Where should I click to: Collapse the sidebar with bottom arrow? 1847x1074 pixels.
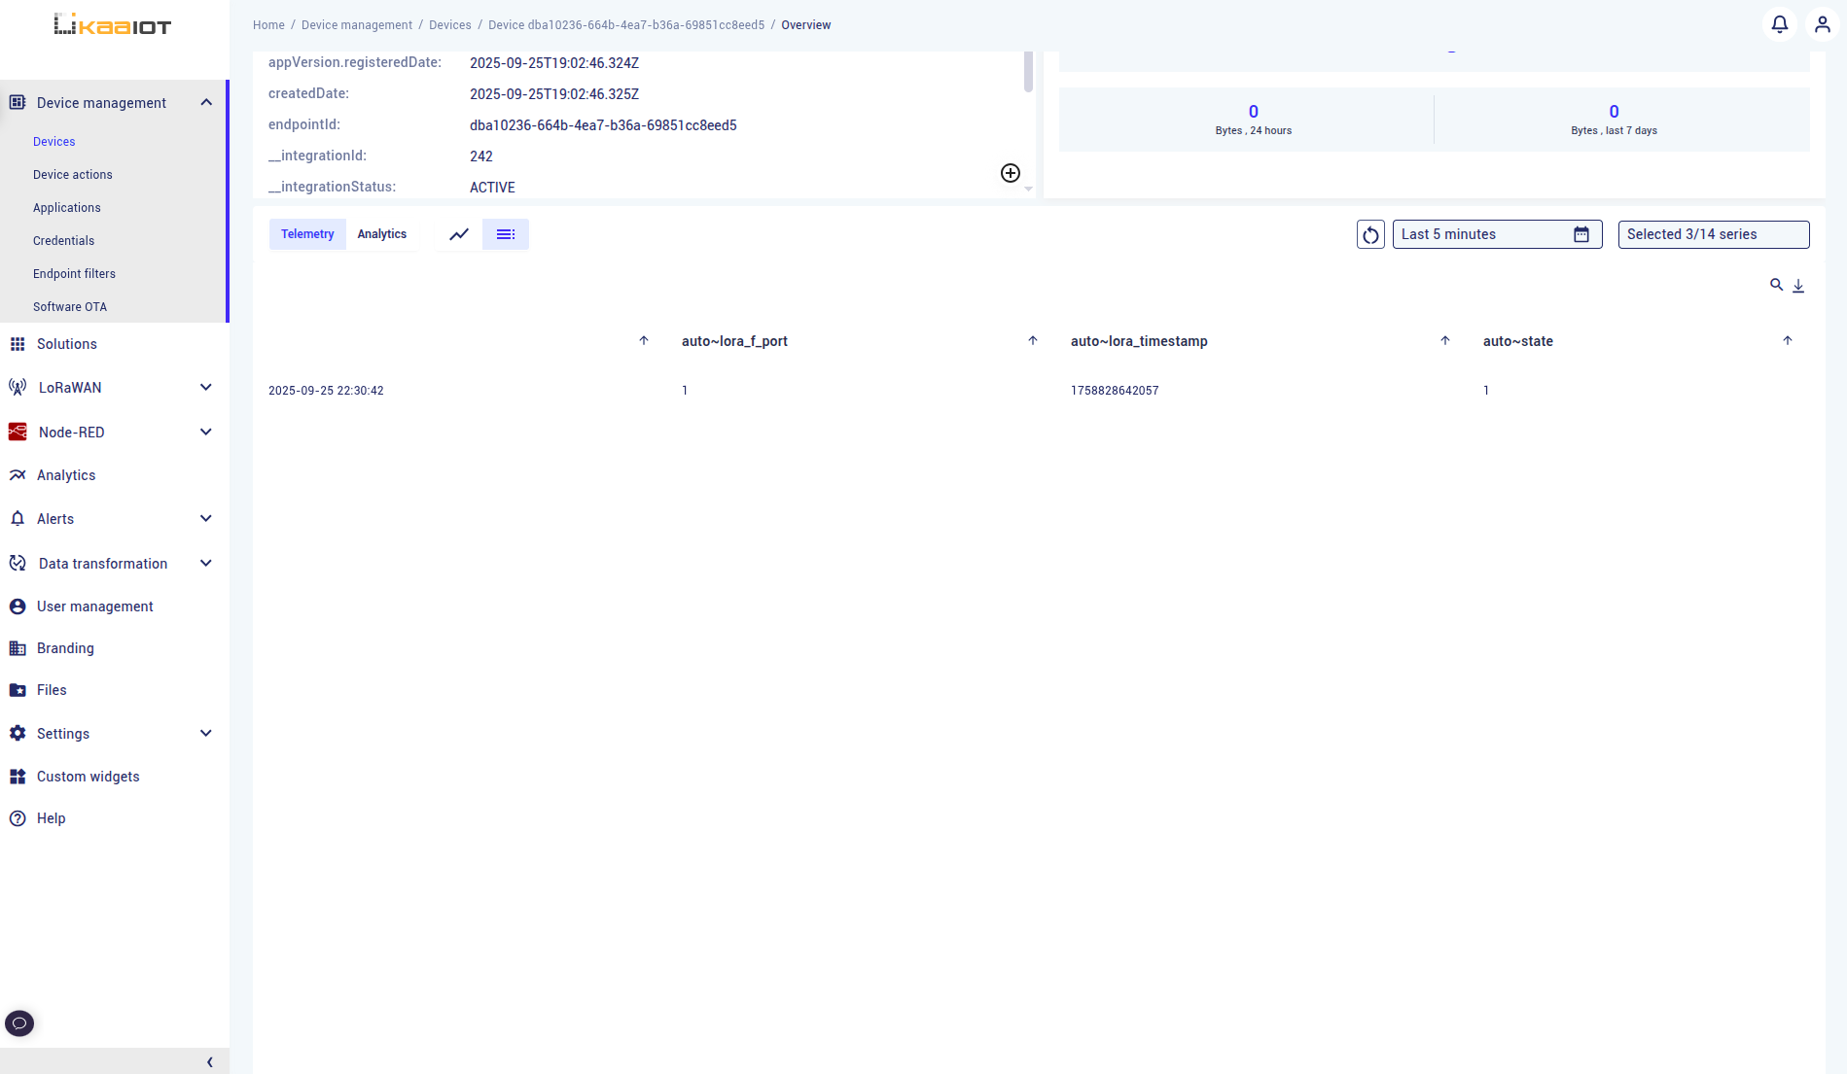coord(210,1062)
